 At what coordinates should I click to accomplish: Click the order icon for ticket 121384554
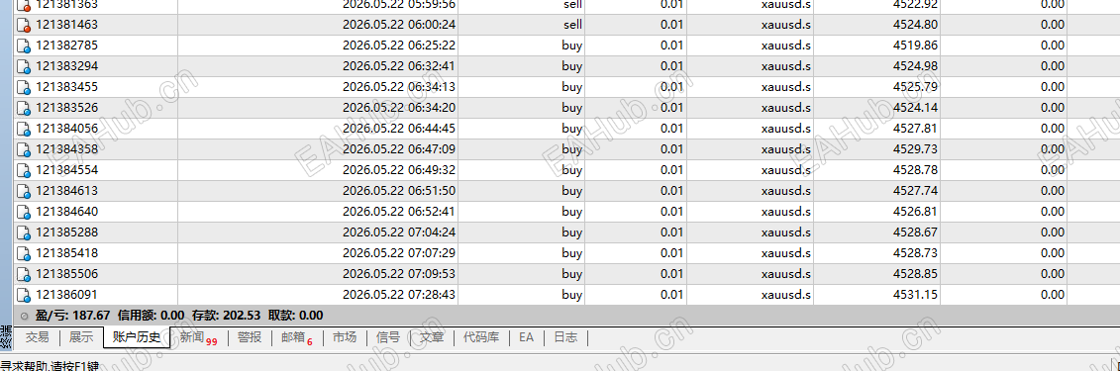tap(24, 170)
